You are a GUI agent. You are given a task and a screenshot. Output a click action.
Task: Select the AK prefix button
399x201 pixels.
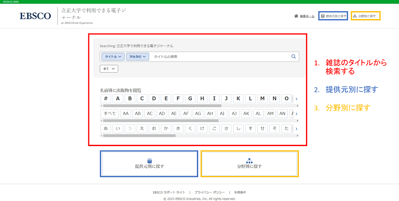(246, 114)
